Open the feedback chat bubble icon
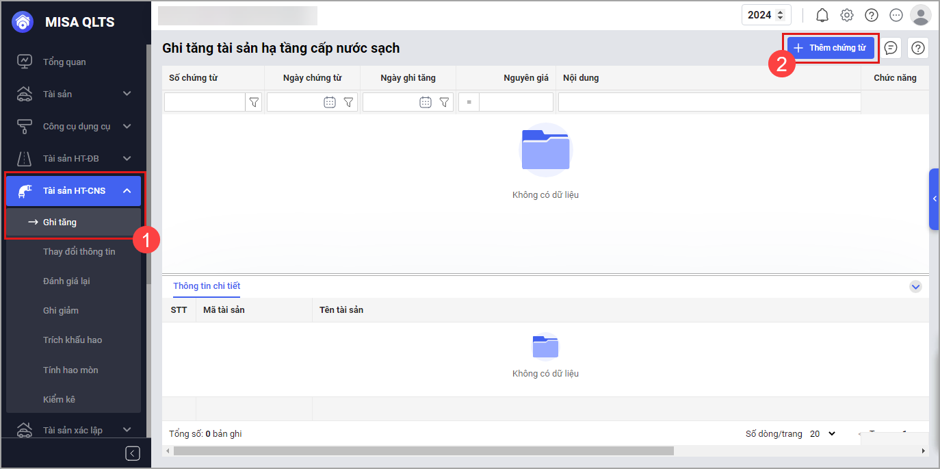The image size is (940, 469). [891, 48]
